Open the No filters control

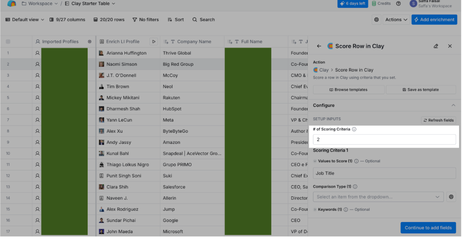tap(146, 20)
